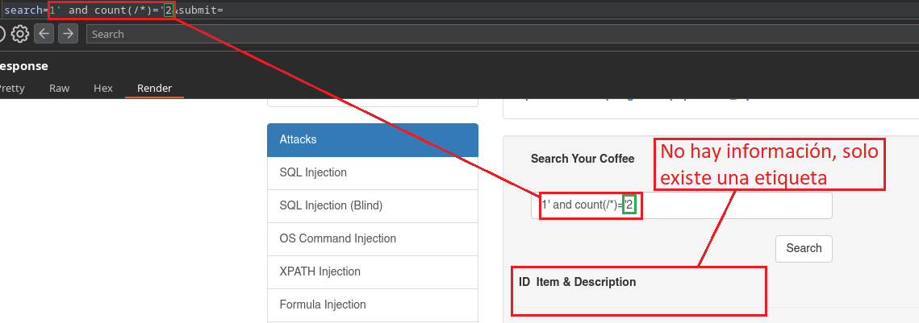Viewport: 919px width, 323px height.
Task: Focus the request Search text field
Action: tap(503, 34)
